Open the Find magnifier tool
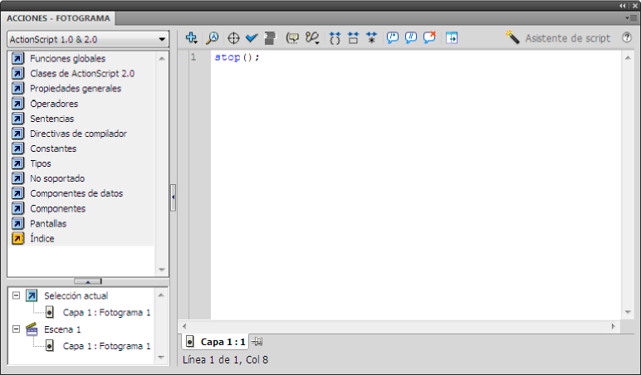 (x=213, y=38)
